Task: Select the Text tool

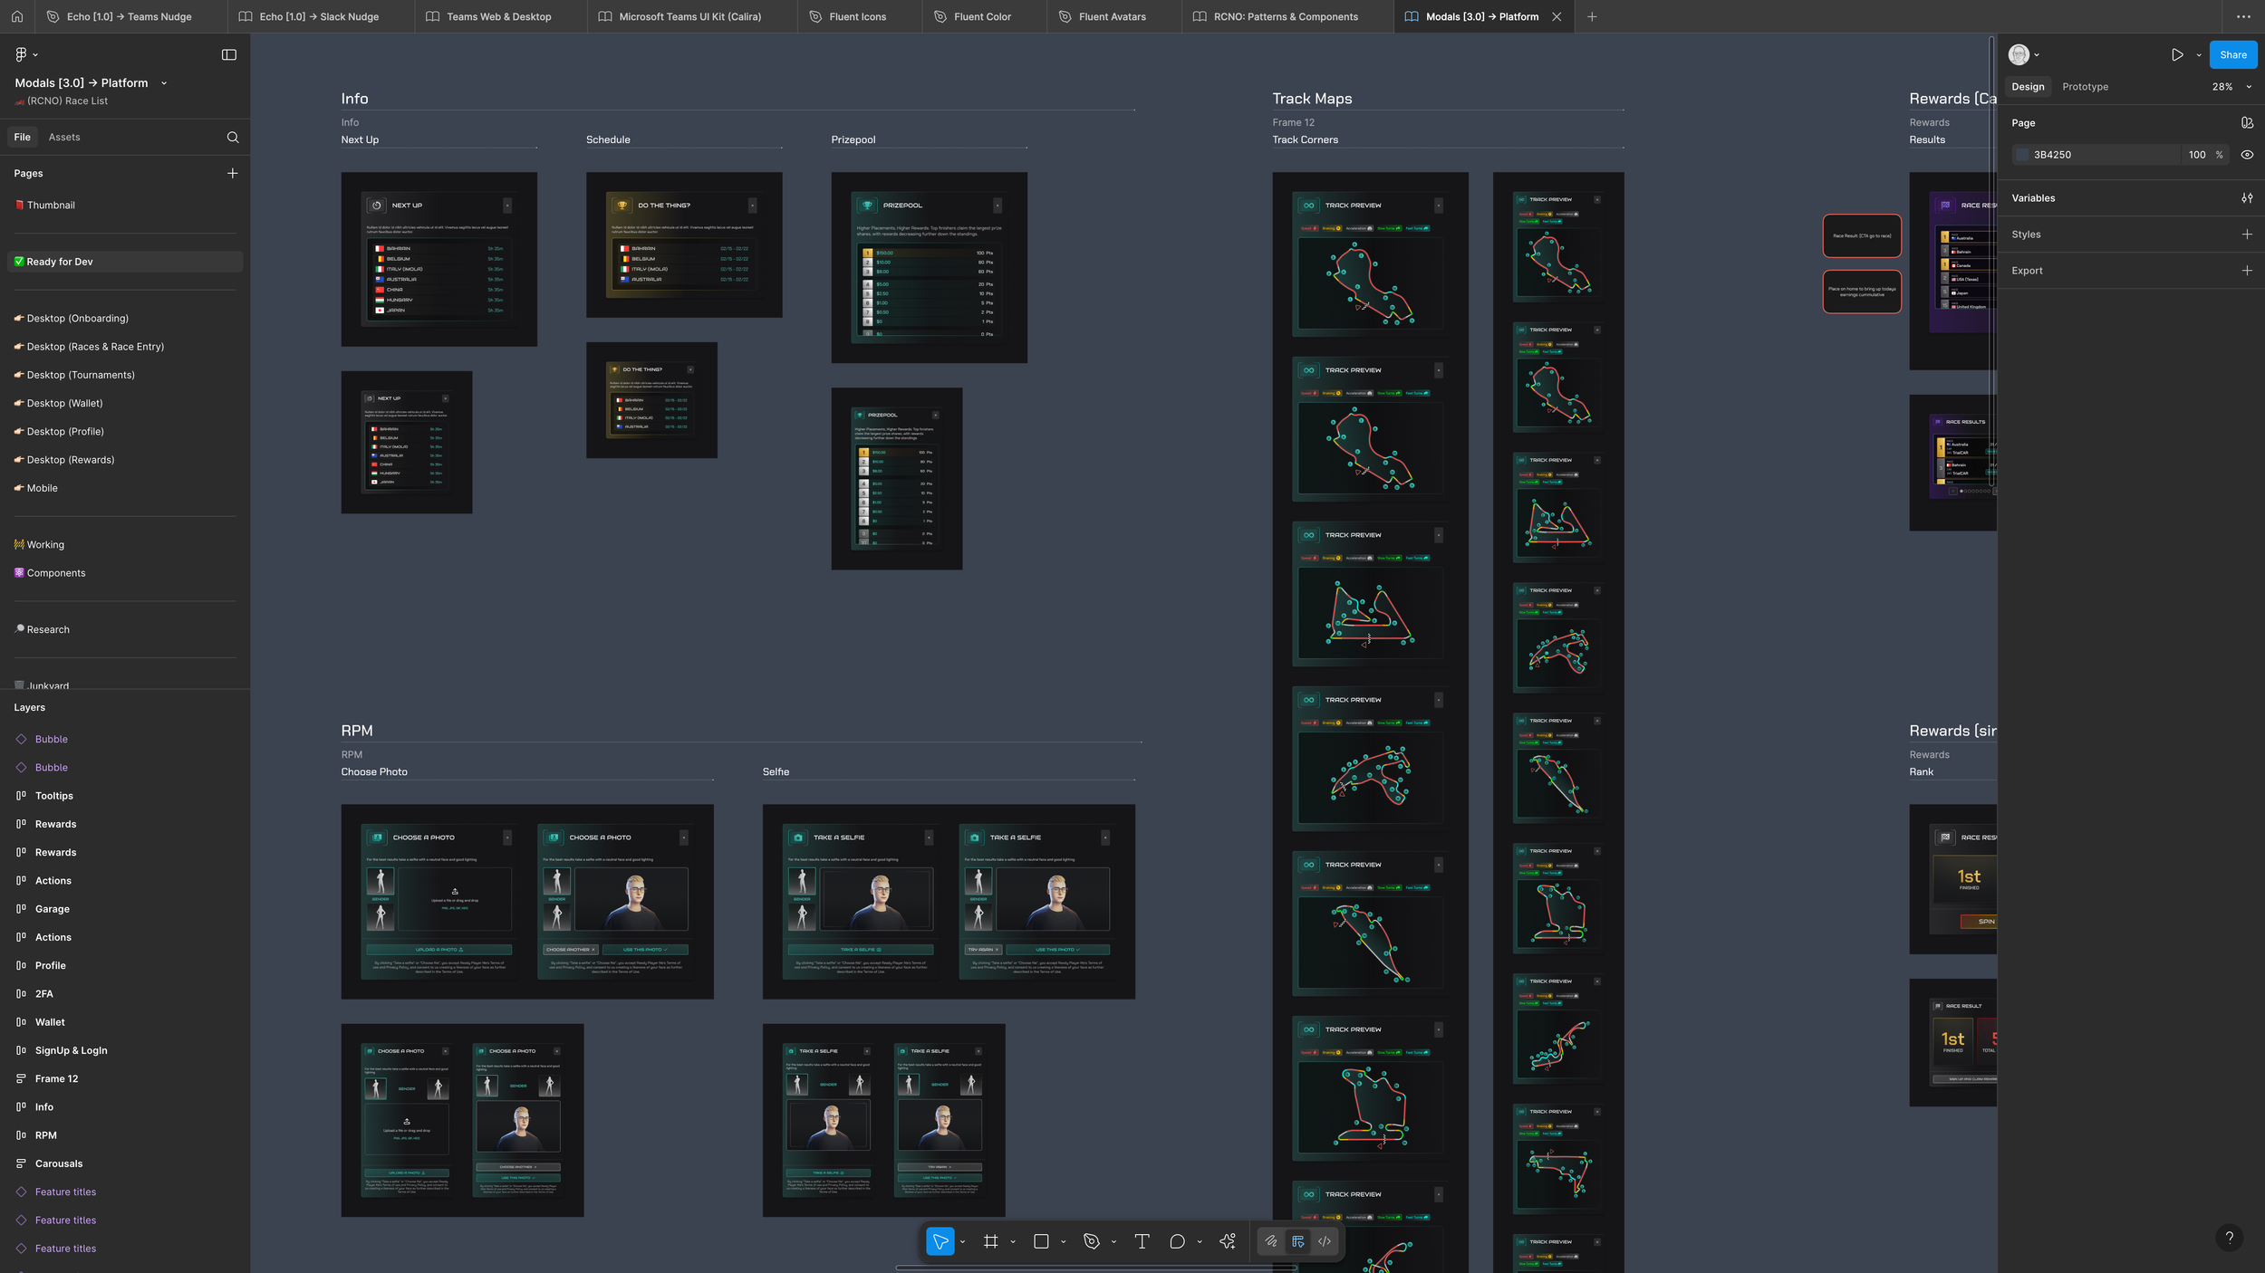Action: point(1142,1241)
